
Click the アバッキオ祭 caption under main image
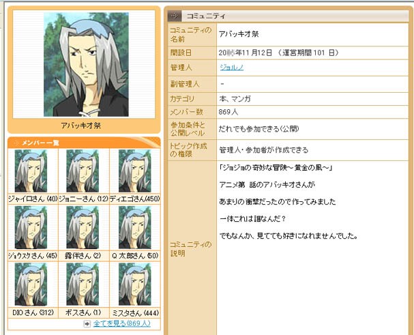click(80, 126)
